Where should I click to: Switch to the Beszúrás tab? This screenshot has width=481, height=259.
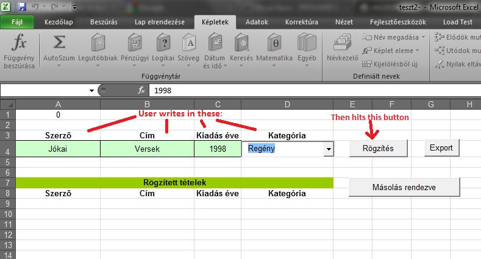point(104,22)
